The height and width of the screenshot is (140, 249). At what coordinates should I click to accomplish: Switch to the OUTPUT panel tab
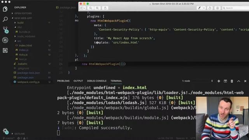[78, 81]
